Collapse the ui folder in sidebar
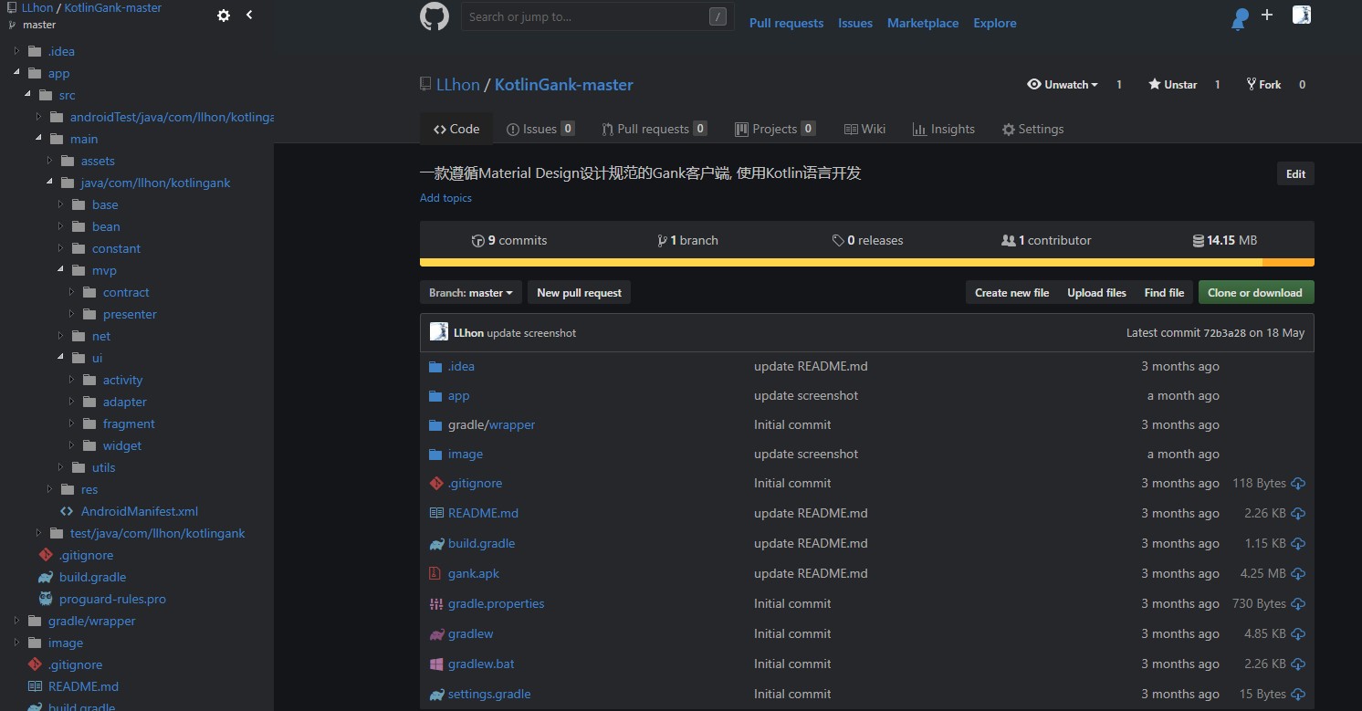 click(60, 358)
